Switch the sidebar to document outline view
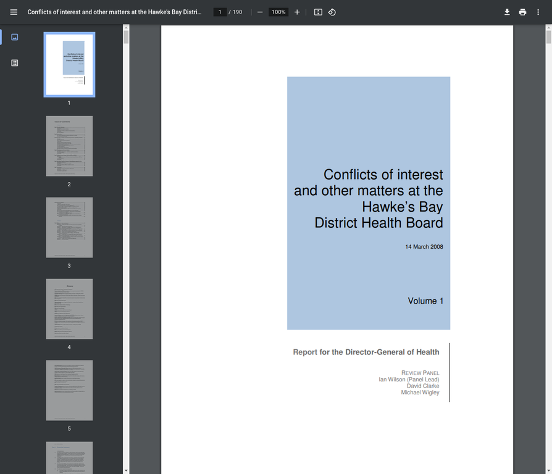This screenshot has height=474, width=552. point(14,62)
